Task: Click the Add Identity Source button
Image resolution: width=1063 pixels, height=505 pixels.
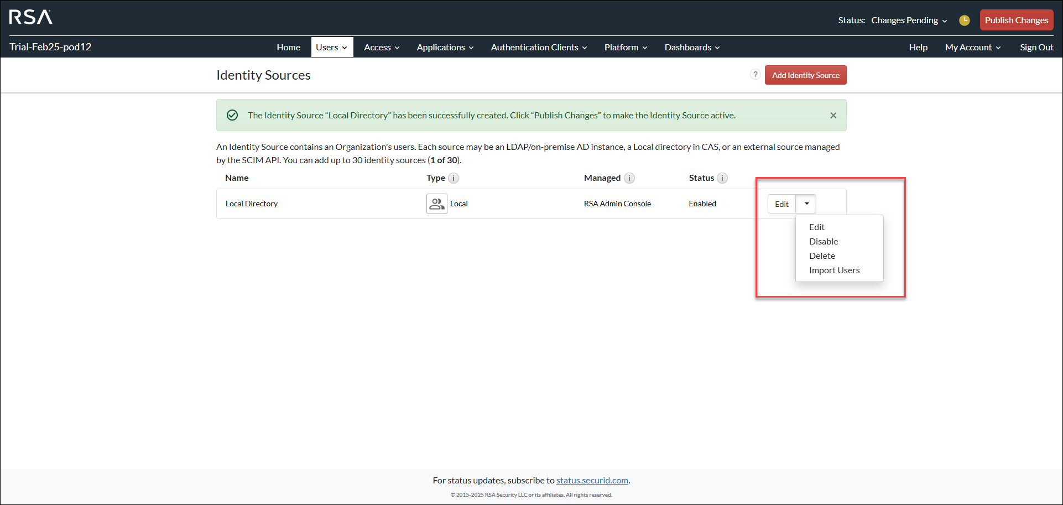Action: click(x=805, y=75)
